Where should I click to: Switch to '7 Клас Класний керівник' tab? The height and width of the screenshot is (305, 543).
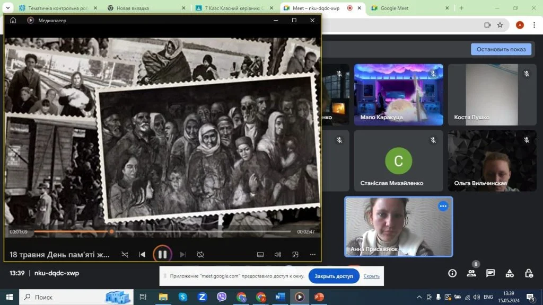[x=234, y=8]
